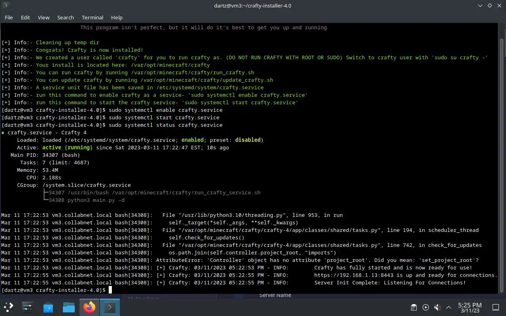Click the 'self.check_for_updates()' traceback line

tap(206, 237)
